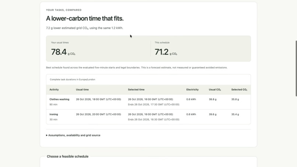Expand Assumptions, availability and grid source

pos(73,135)
